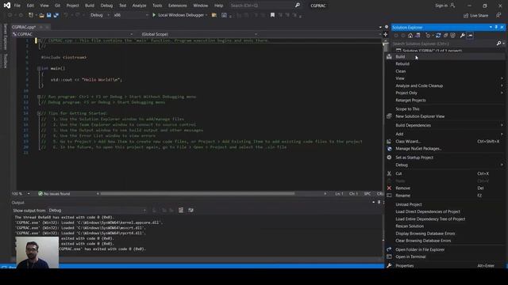508x285 pixels.
Task: Select Manage NuGet Packages in context menu
Action: tap(444, 149)
